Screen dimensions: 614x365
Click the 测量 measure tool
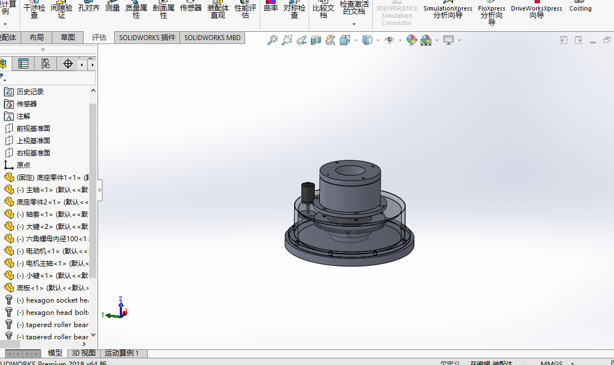(x=113, y=6)
